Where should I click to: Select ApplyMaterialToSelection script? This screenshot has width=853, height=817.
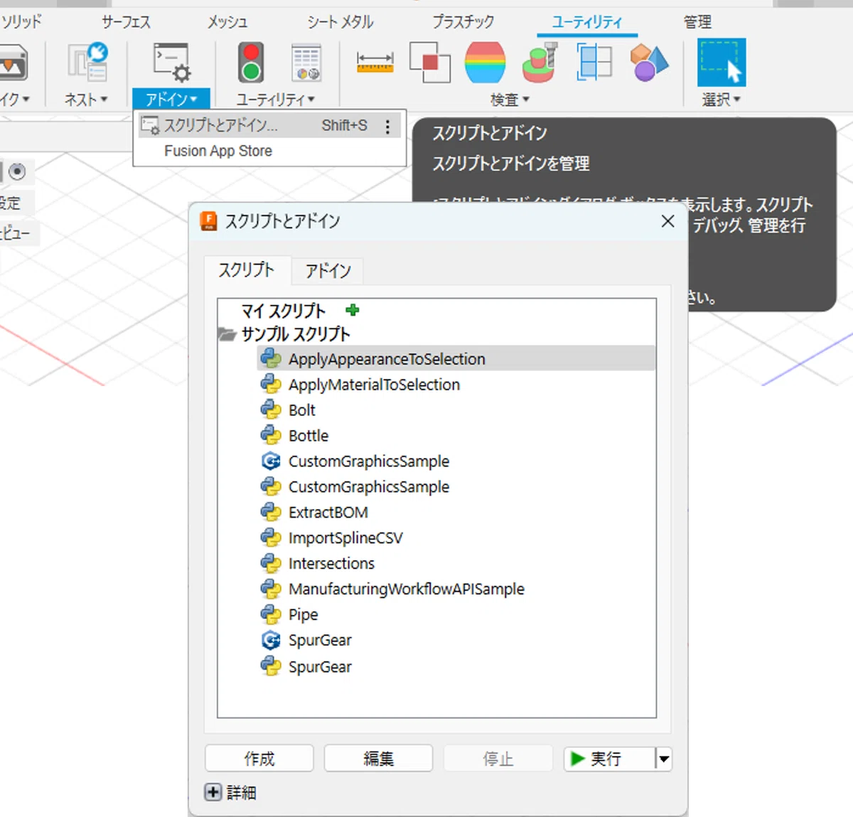[x=374, y=385]
